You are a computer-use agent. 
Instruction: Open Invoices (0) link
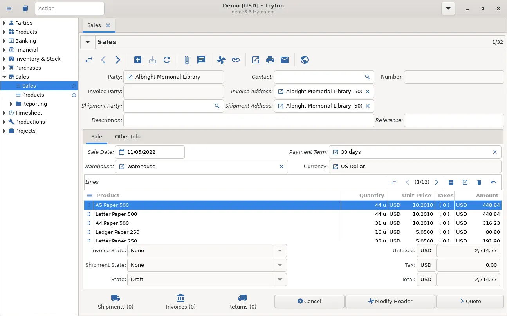coord(180,302)
